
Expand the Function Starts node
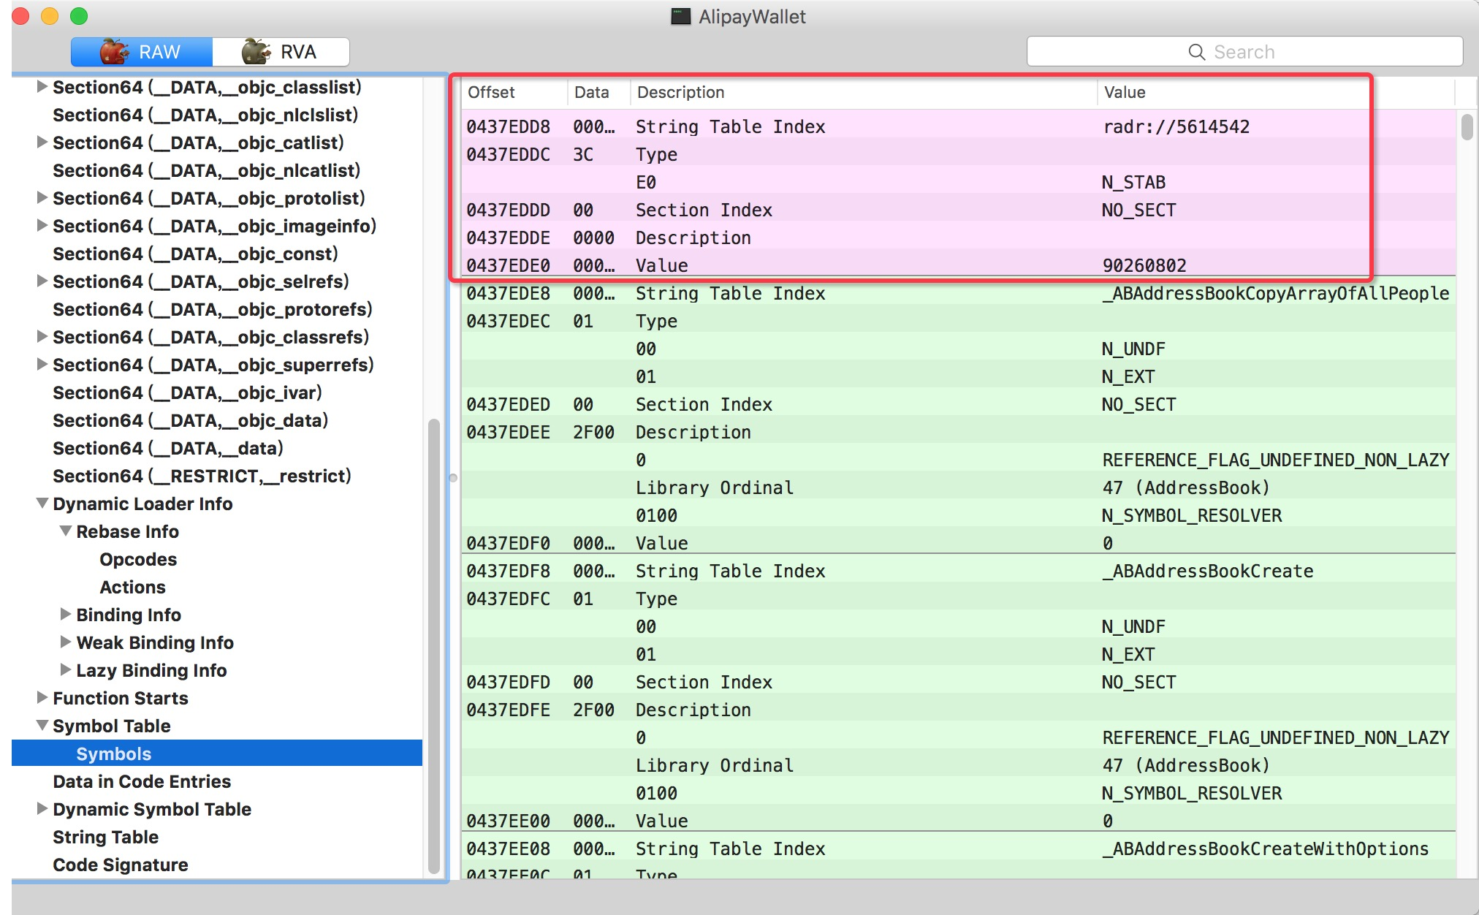pos(42,698)
